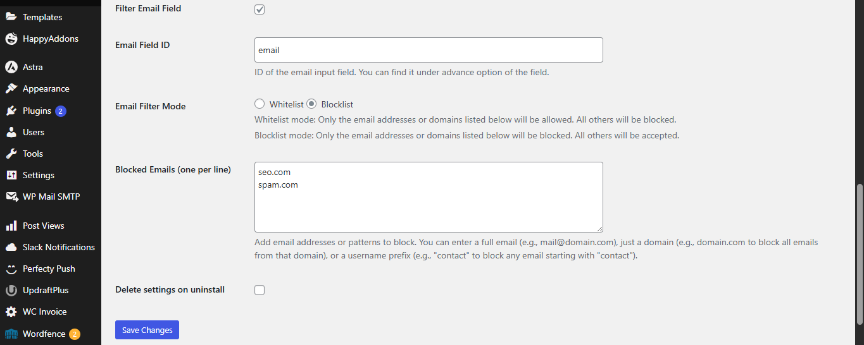Open WP Mail SMTP menu
The height and width of the screenshot is (345, 864).
51,197
